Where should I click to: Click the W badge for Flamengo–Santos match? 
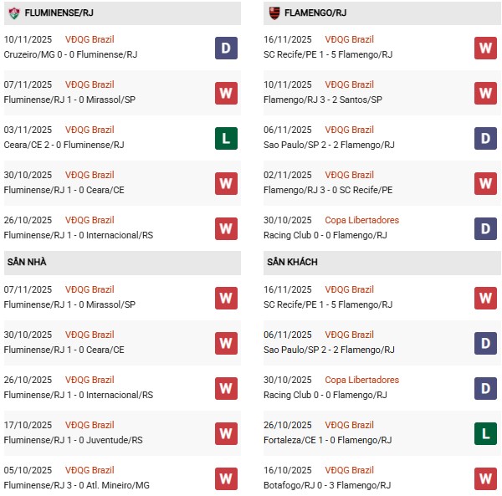tap(485, 93)
